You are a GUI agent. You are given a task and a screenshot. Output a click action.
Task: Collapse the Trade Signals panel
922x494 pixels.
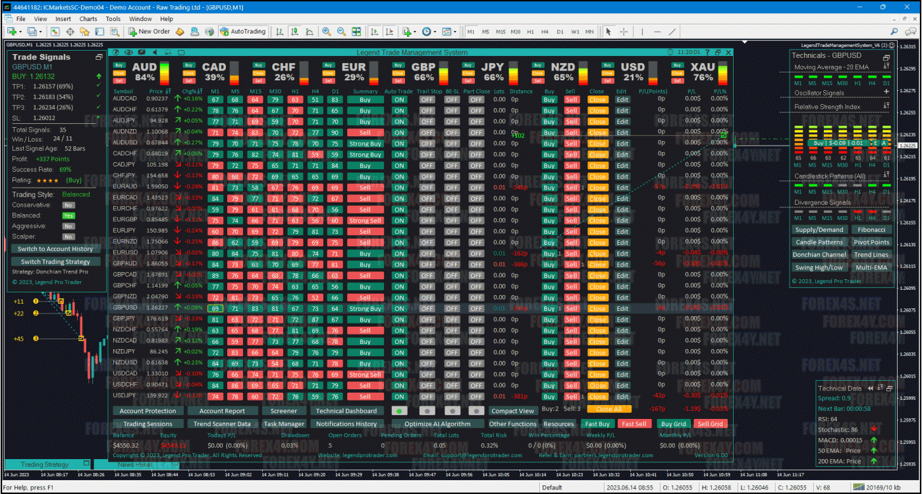(99, 57)
